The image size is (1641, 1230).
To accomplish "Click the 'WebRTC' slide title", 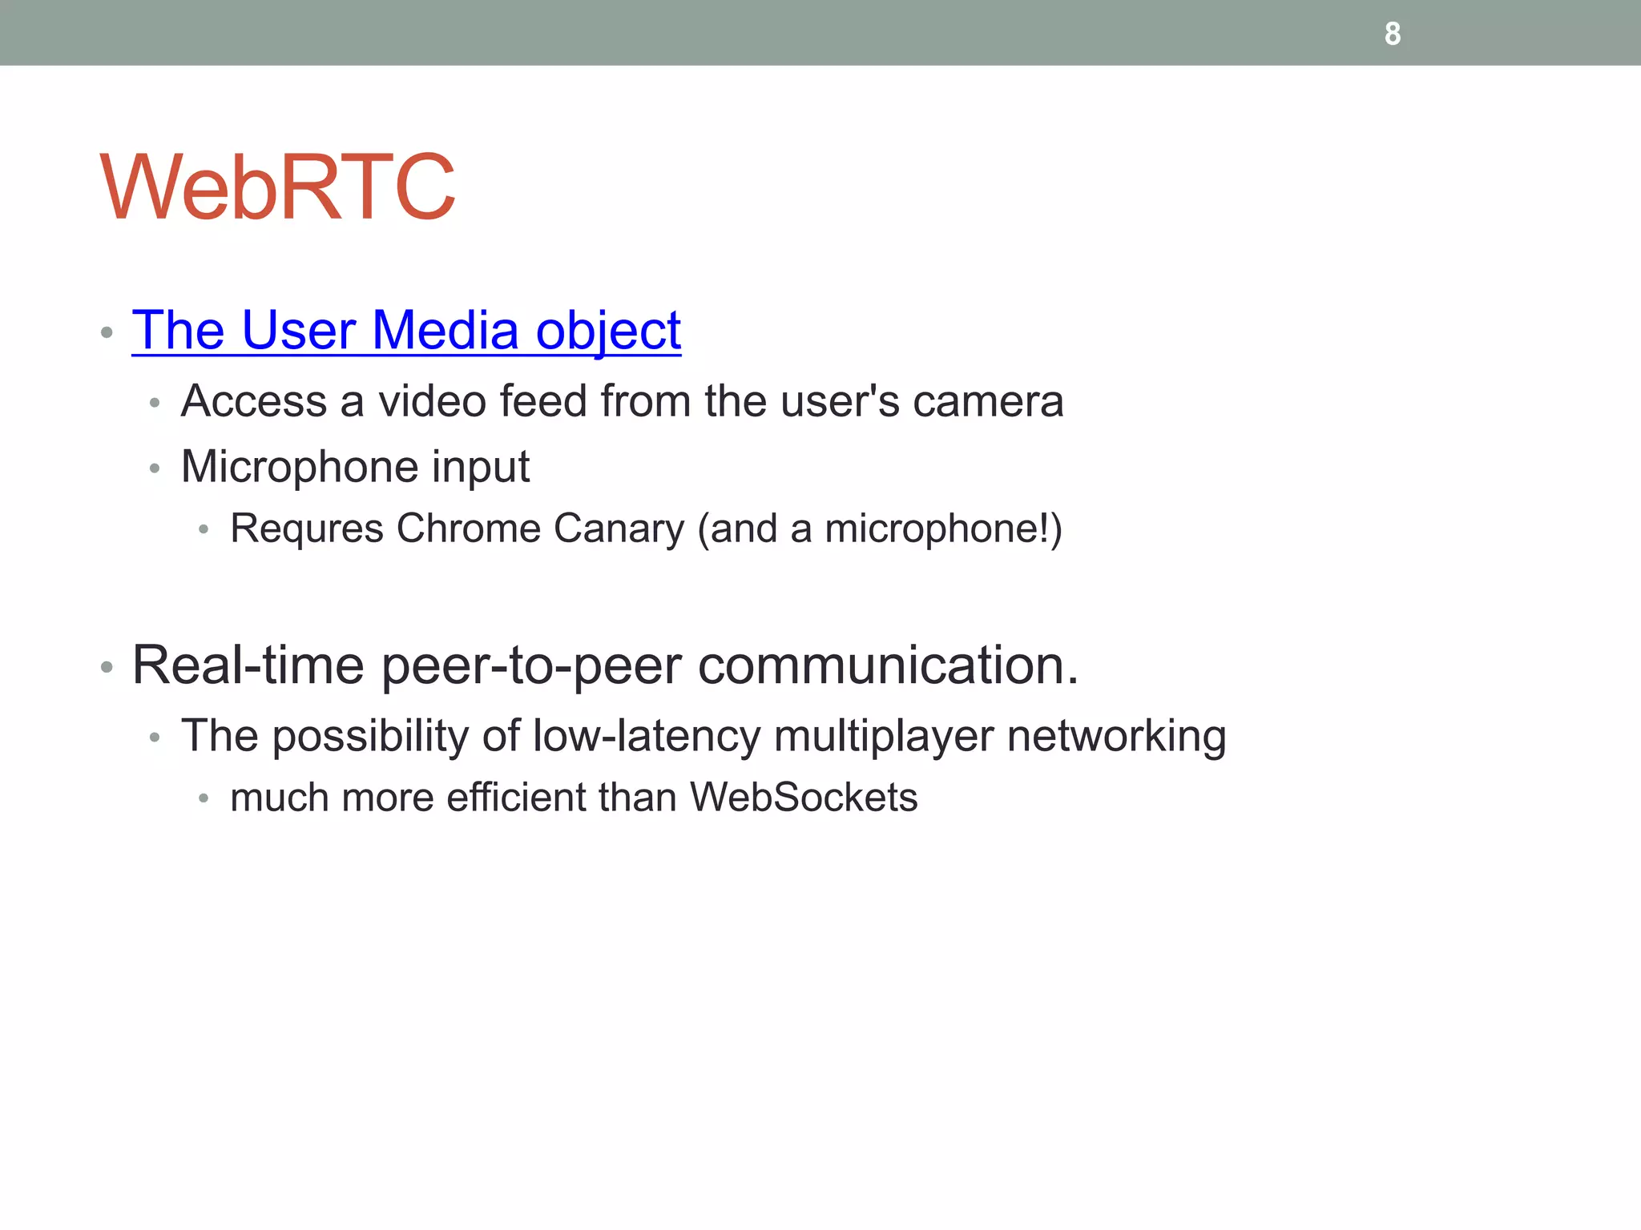I will pyautogui.click(x=278, y=187).
